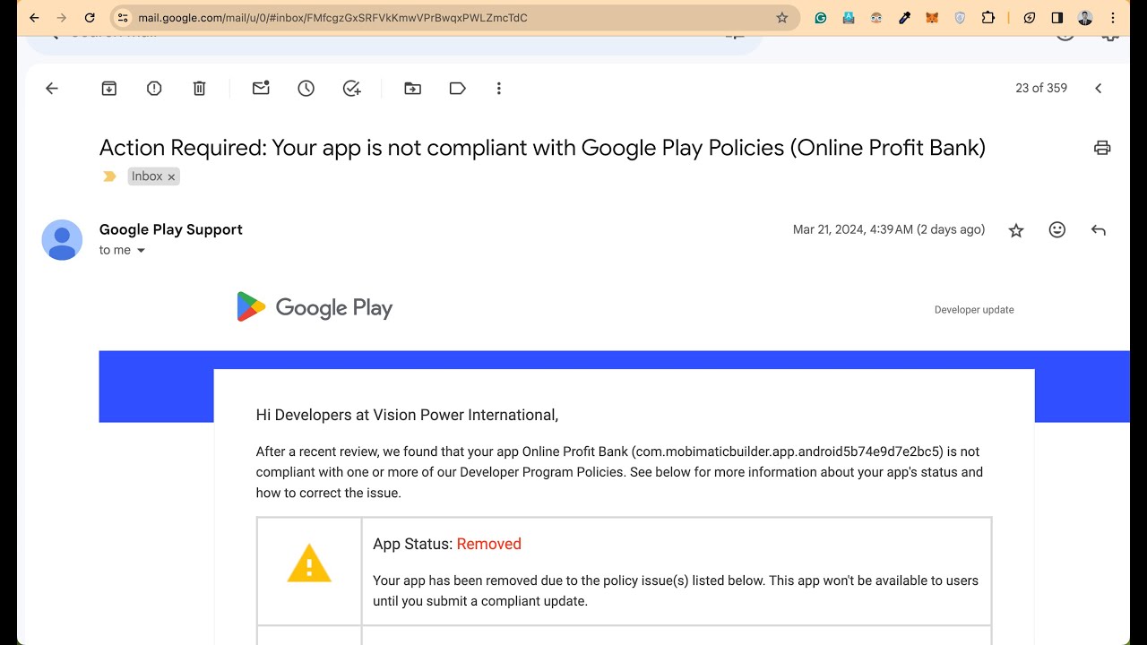1147x645 pixels.
Task: Open Chrome profile avatar
Action: [1085, 17]
